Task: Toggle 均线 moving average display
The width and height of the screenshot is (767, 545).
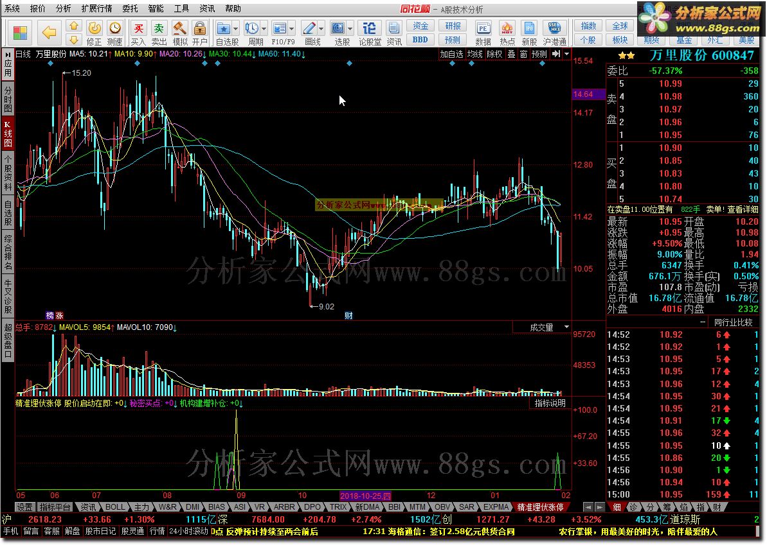Action: (474, 54)
